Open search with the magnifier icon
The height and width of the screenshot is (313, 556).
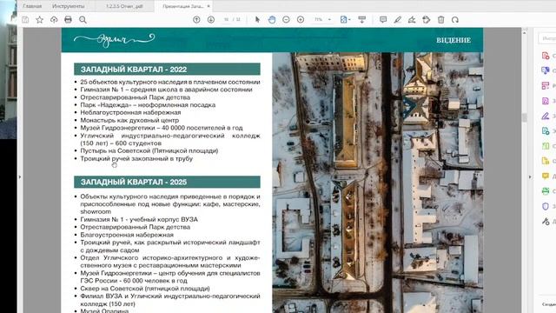click(x=83, y=20)
